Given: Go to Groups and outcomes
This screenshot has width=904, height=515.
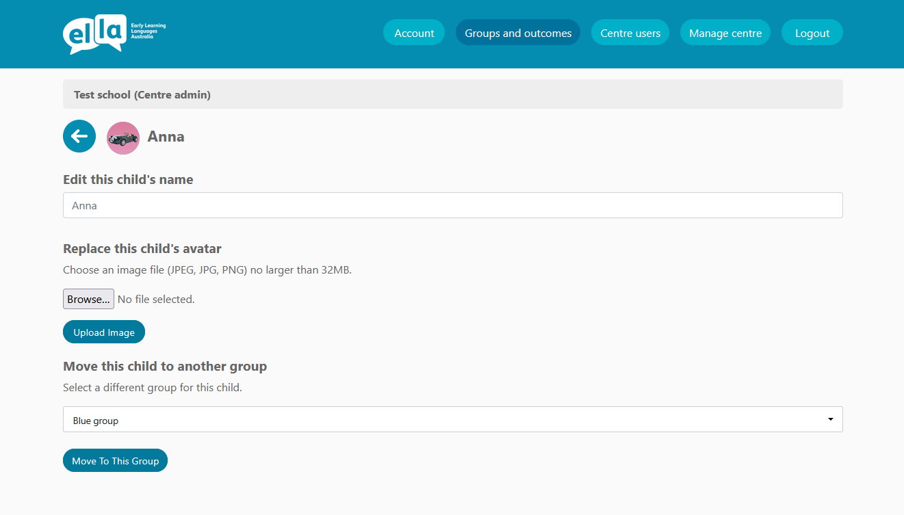Looking at the screenshot, I should [518, 33].
